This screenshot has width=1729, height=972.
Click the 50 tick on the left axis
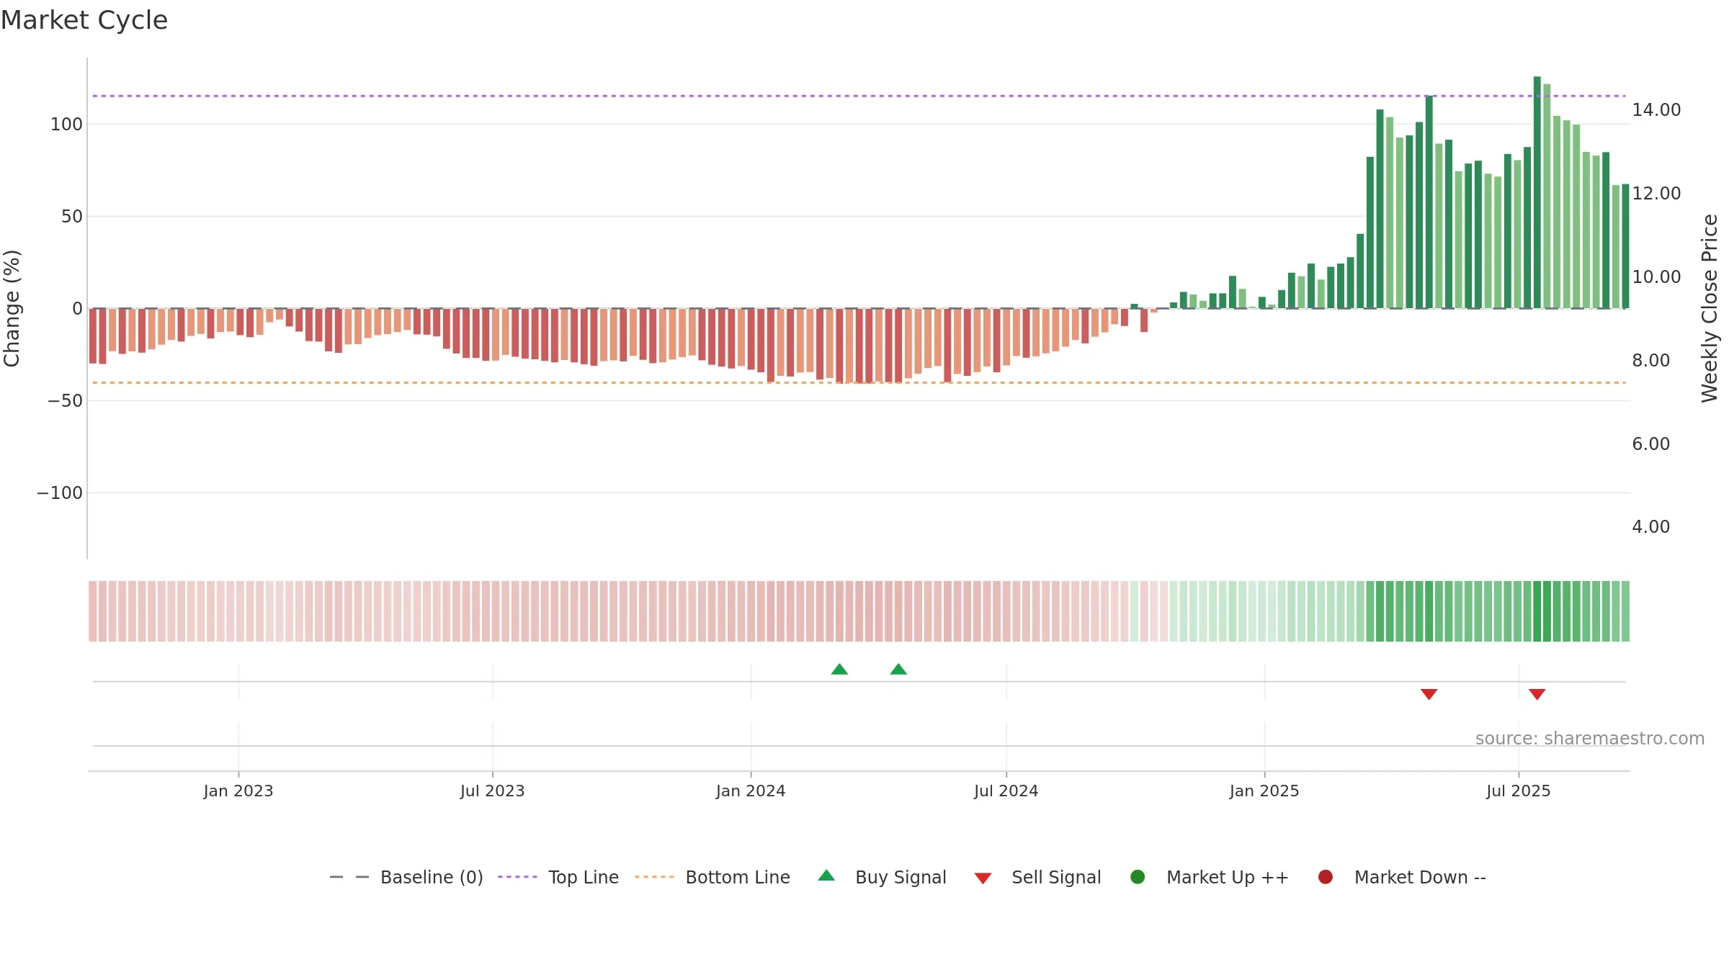(72, 217)
